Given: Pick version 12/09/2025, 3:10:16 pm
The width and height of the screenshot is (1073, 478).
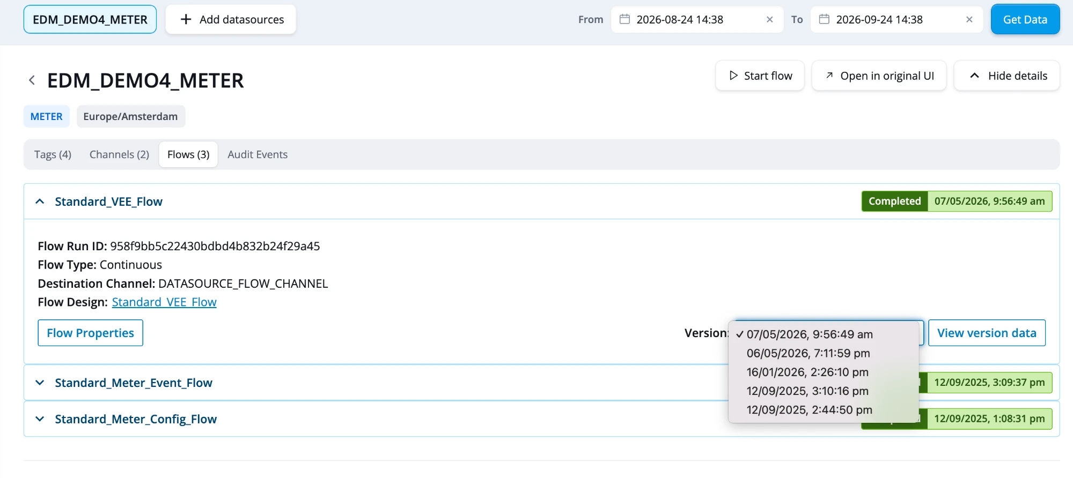Looking at the screenshot, I should (824, 391).
